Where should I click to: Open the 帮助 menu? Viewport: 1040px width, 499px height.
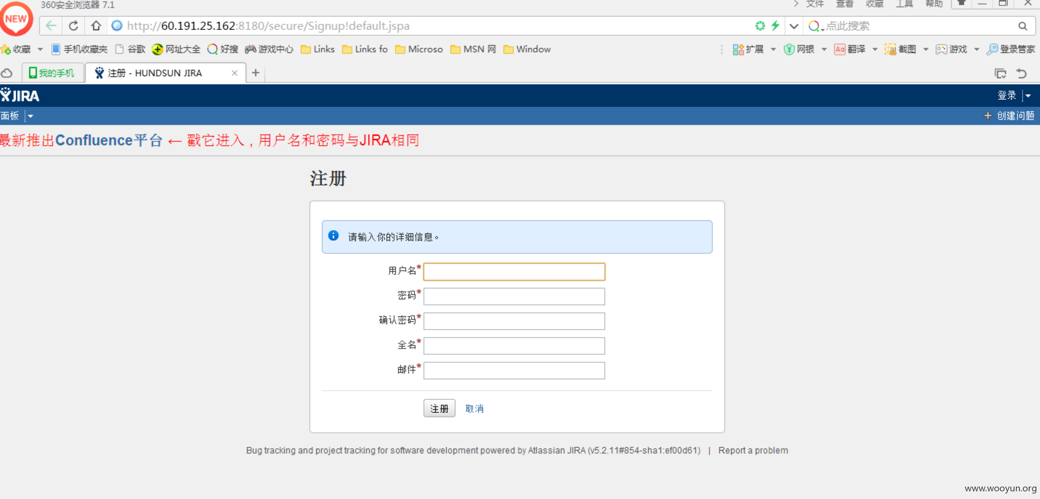(x=934, y=4)
